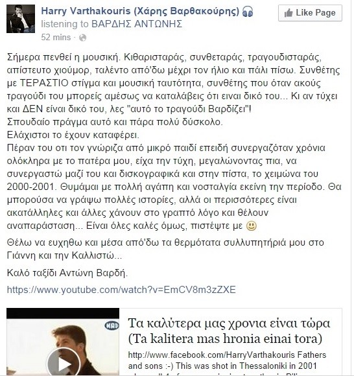Screen dimensions: 354x376
Task: Click the 'listening to' activity text
Action: (x=65, y=24)
